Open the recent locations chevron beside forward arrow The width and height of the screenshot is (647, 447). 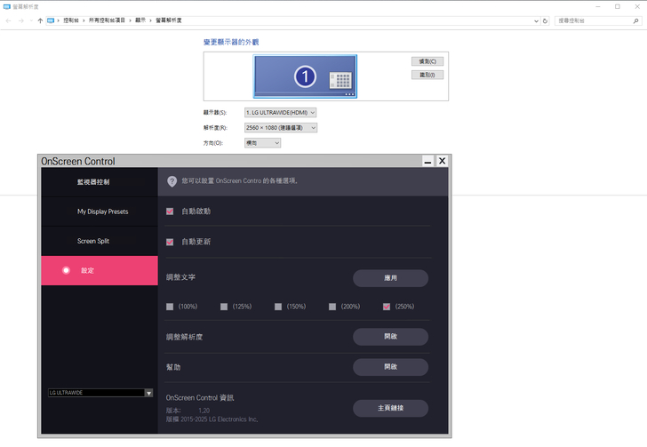(31, 20)
